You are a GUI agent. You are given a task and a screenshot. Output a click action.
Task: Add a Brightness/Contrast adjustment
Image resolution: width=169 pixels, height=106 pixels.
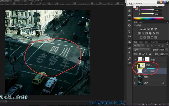tap(141, 29)
